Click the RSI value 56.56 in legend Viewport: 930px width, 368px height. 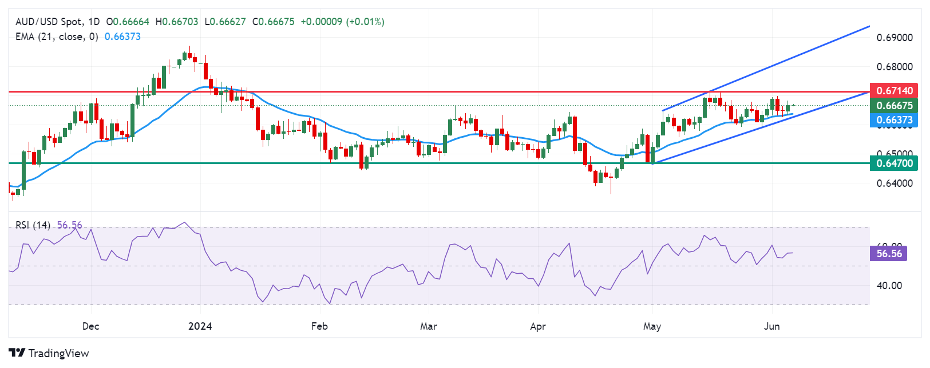coord(70,225)
